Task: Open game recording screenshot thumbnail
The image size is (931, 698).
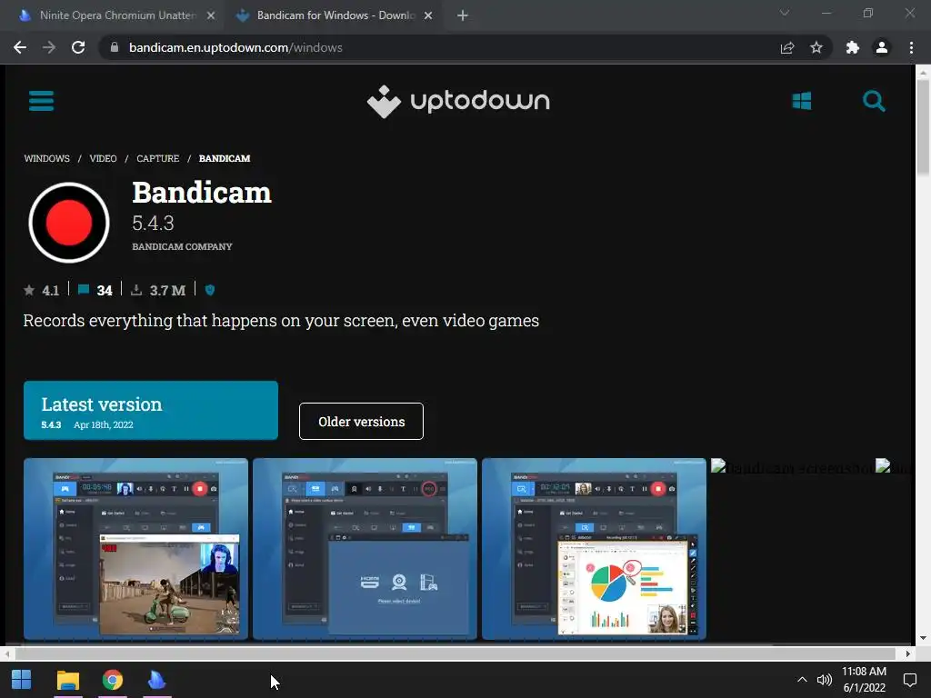Action: click(x=136, y=549)
